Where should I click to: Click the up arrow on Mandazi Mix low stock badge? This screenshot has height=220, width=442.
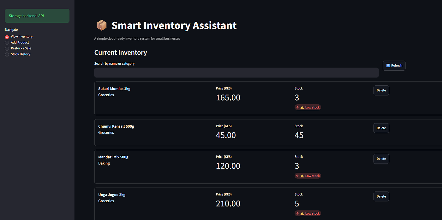click(297, 176)
